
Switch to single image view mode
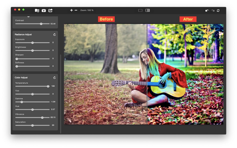click(x=140, y=10)
